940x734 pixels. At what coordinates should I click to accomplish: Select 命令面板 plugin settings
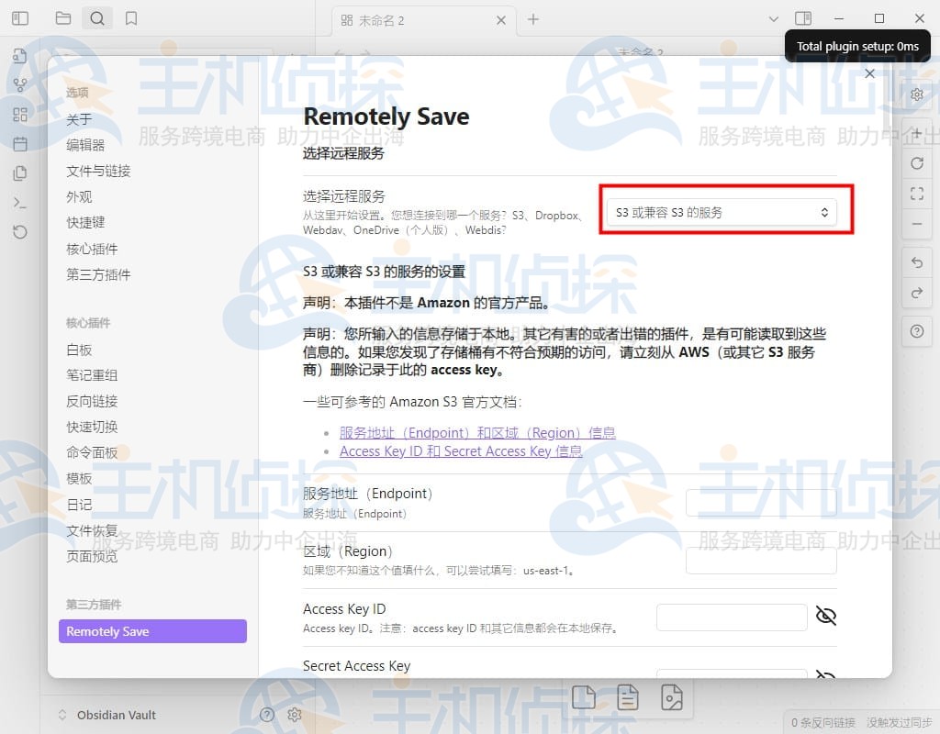92,452
